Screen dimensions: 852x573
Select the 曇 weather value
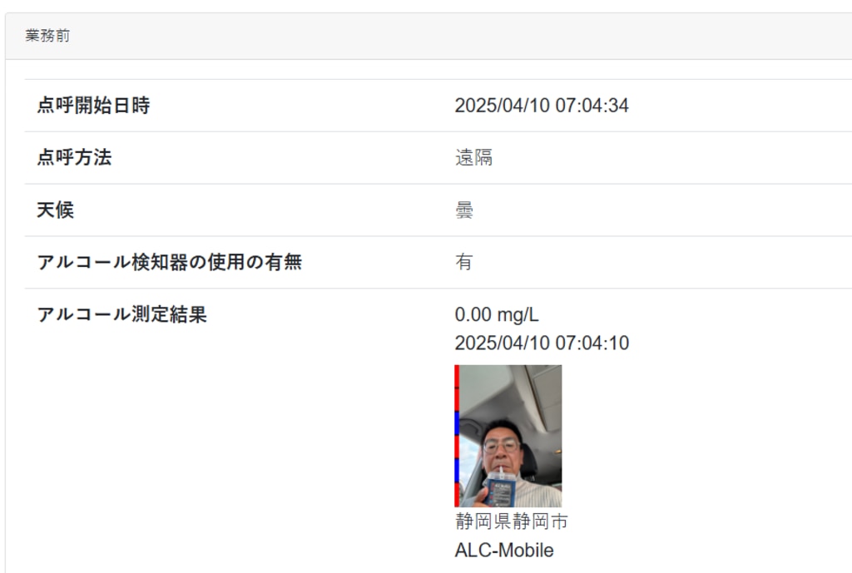coord(464,210)
